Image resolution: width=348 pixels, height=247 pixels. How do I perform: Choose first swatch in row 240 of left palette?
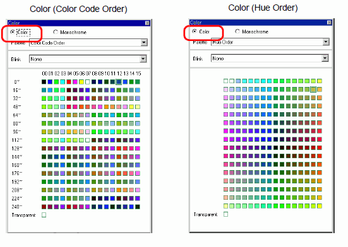tap(44, 207)
